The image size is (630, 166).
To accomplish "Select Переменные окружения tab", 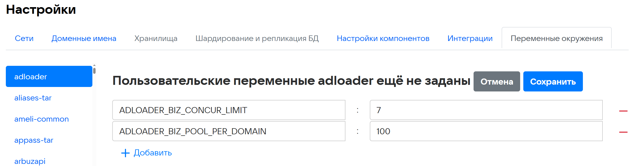I will click(556, 39).
